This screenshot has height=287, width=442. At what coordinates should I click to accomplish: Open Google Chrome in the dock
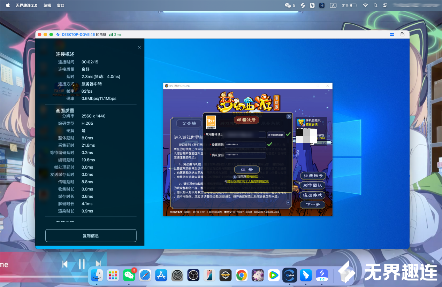241,276
